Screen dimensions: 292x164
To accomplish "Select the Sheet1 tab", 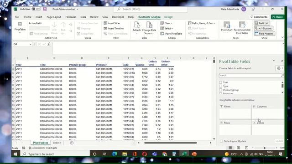I will pos(57,143).
